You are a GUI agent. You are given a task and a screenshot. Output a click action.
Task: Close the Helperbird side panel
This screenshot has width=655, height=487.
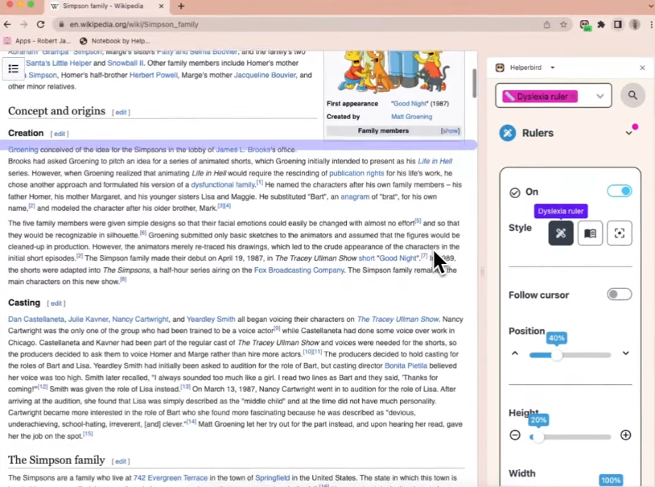click(642, 68)
